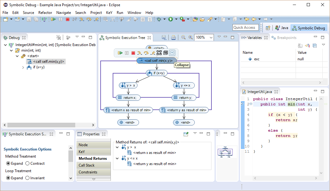Collapse y <= x branch in Method Returns
Viewport: 330px width, 191px height.
pyautogui.click(x=117, y=159)
